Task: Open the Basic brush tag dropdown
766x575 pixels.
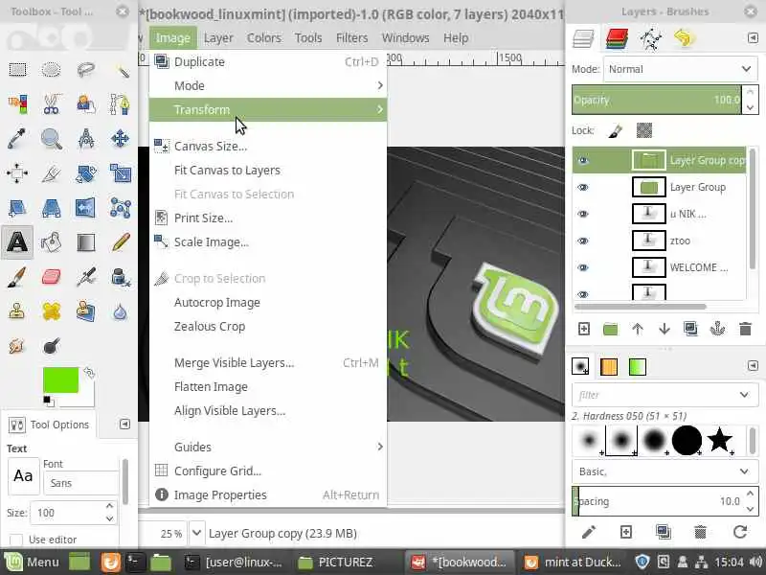Action: (x=665, y=471)
